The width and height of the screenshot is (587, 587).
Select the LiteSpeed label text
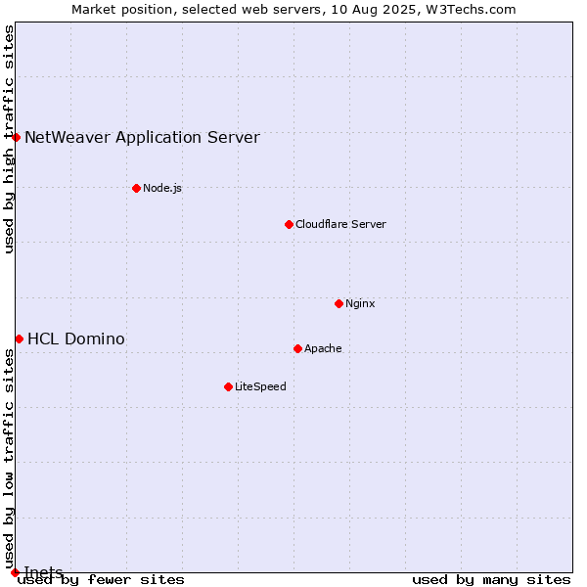tap(260, 386)
